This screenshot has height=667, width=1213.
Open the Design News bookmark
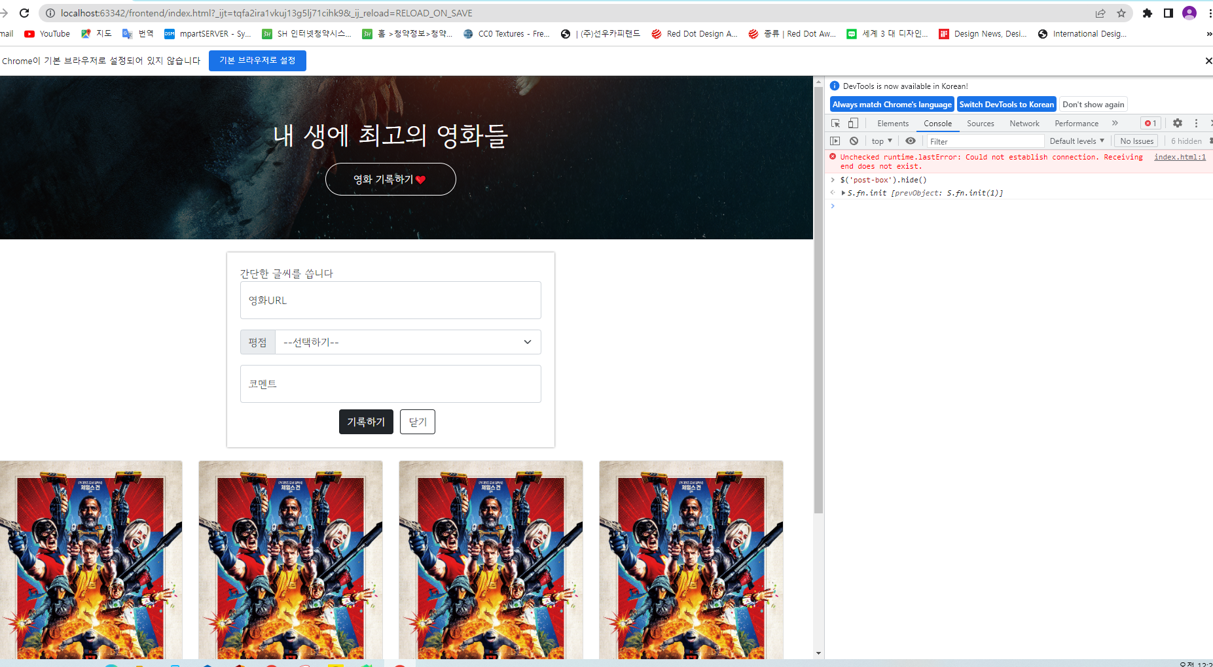[x=983, y=34]
